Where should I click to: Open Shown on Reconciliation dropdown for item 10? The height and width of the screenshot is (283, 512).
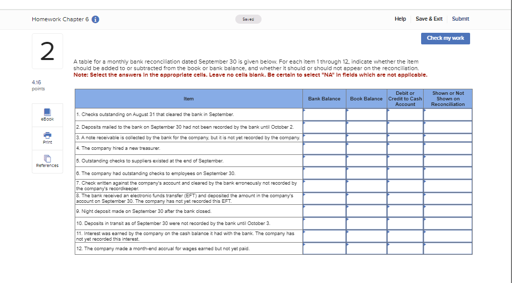[448, 223]
